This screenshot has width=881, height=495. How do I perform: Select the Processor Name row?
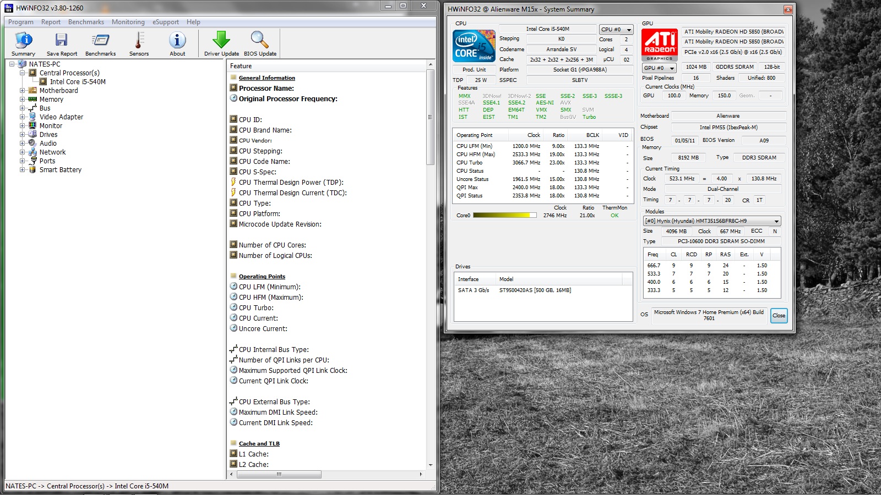coord(327,88)
